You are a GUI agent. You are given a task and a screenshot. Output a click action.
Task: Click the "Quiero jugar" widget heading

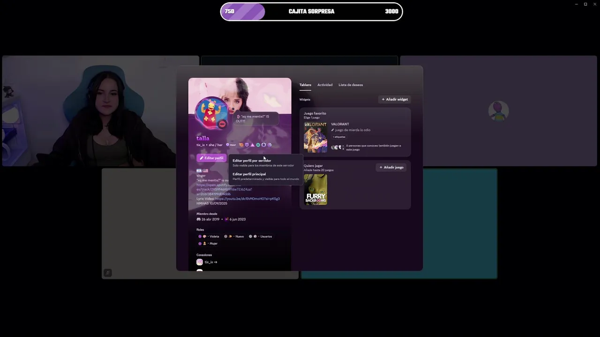pyautogui.click(x=313, y=166)
